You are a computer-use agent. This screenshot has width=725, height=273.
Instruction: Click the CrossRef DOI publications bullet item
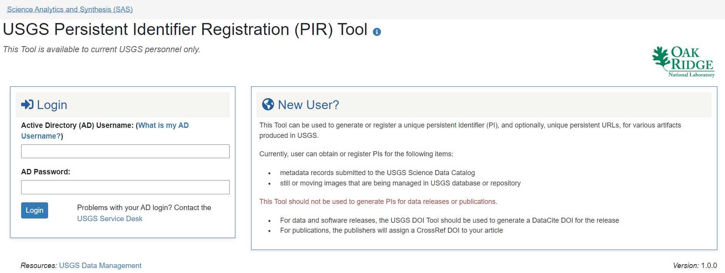(x=391, y=230)
